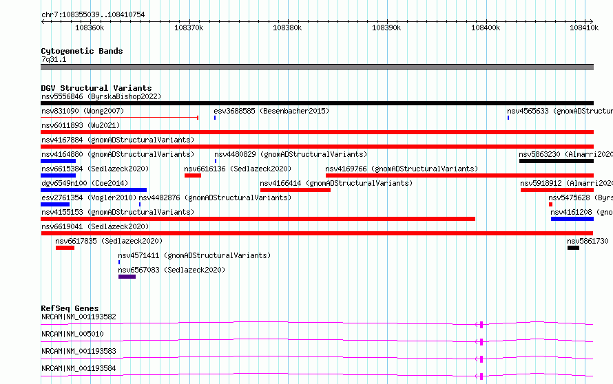613x384 pixels.
Task: Open variant nsv4161208 label
Action: (x=582, y=212)
